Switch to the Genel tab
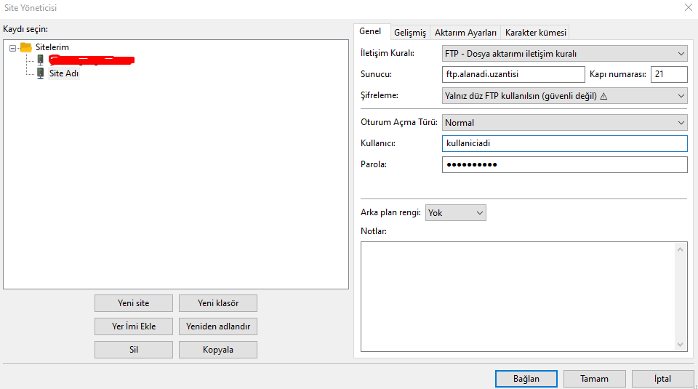Image resolution: width=698 pixels, height=389 pixels. [x=370, y=31]
